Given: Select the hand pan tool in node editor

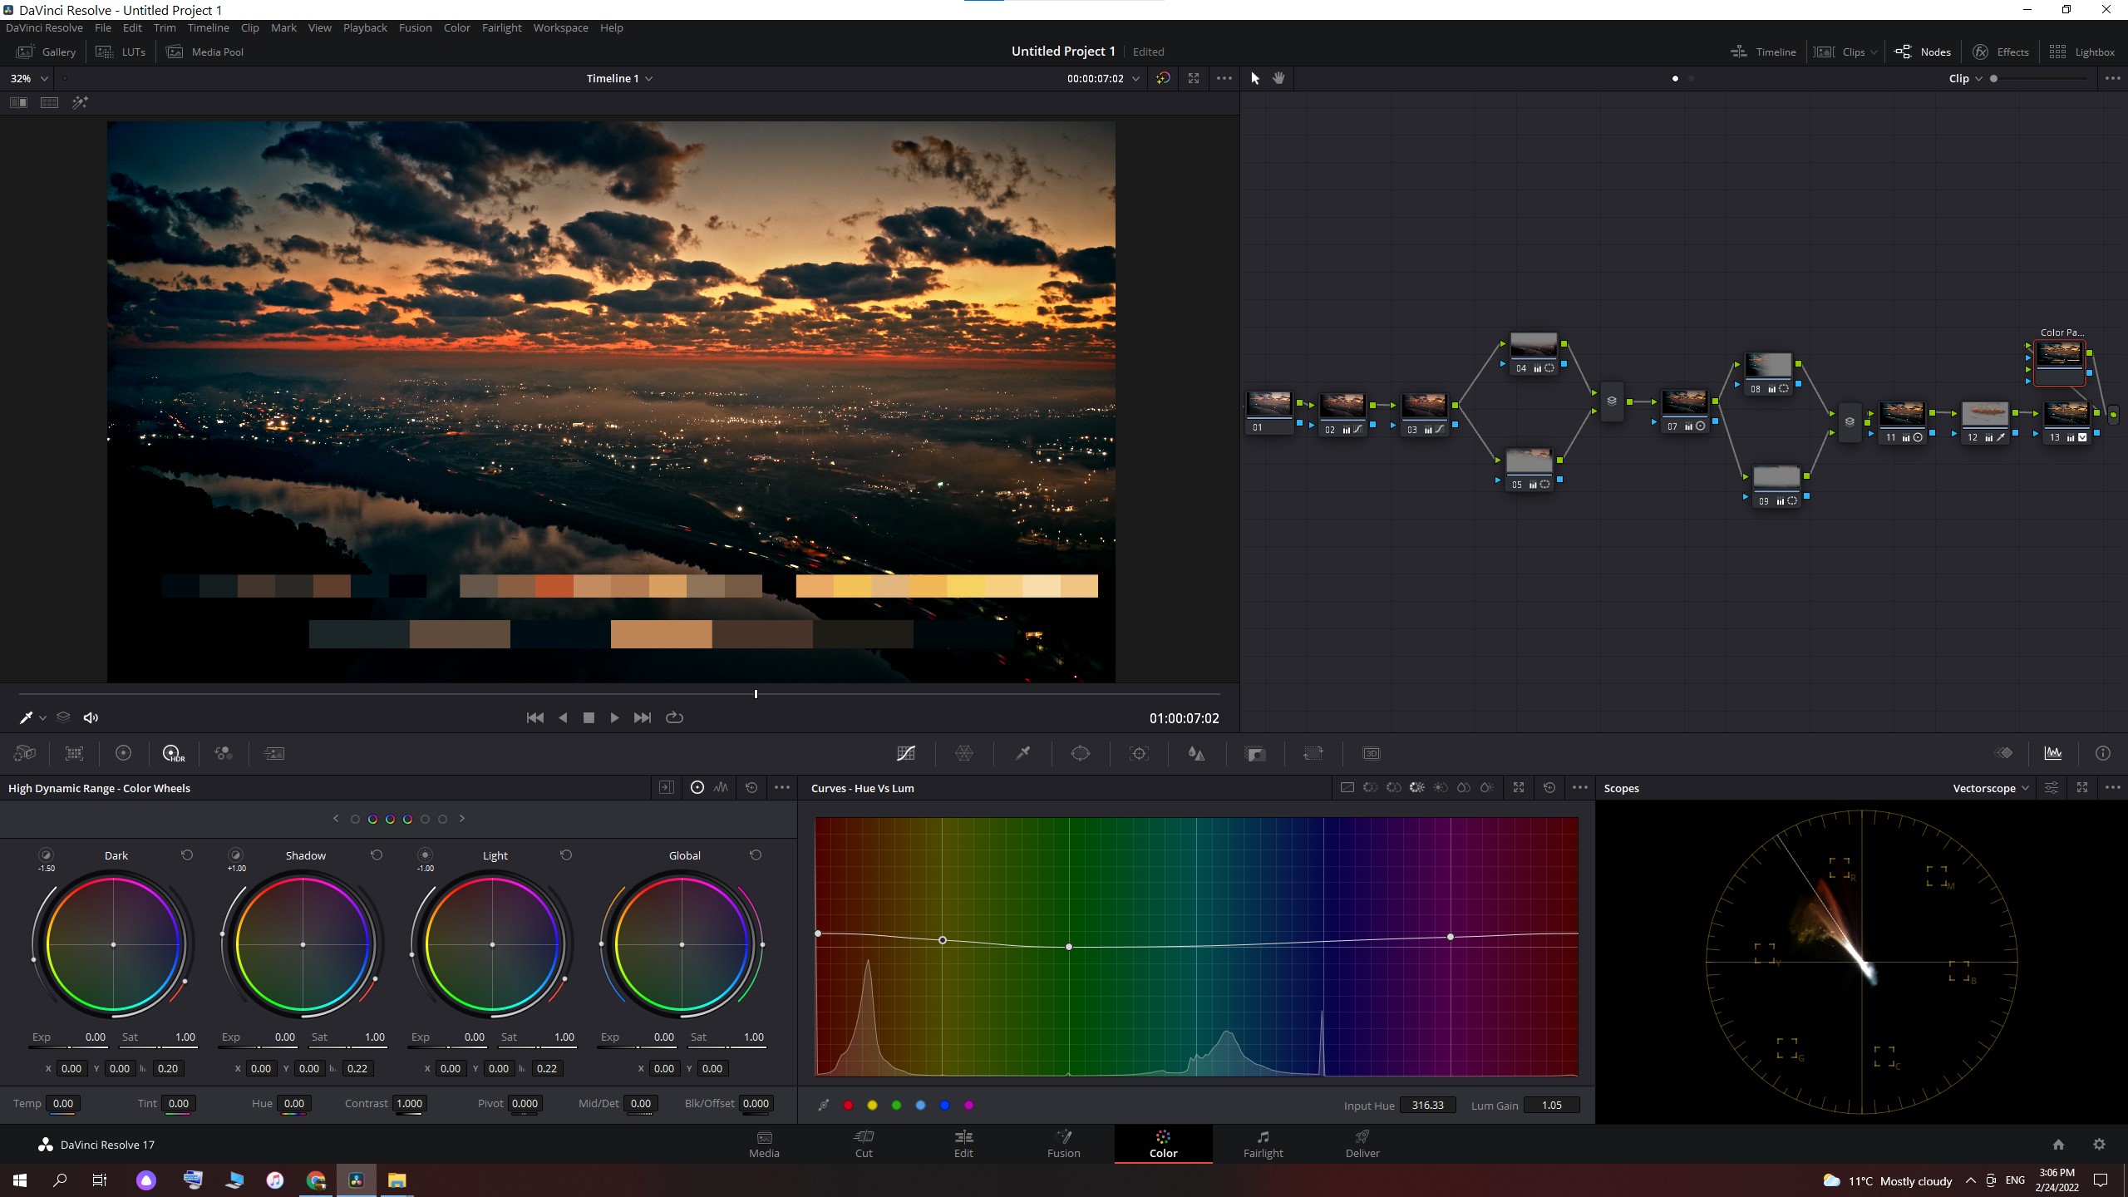Looking at the screenshot, I should pyautogui.click(x=1278, y=78).
